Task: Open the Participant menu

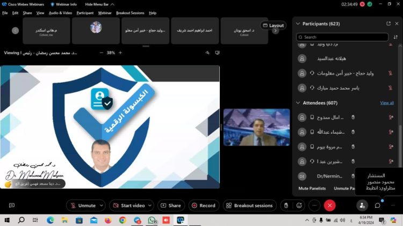Action: [x=85, y=13]
